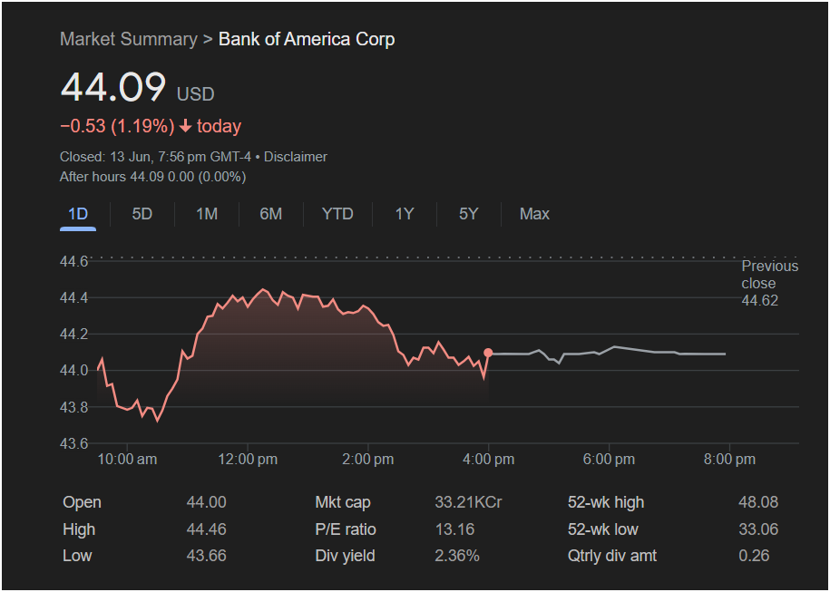Click the red 4:00 pm closing dot
This screenshot has height=592, width=830.
click(488, 353)
